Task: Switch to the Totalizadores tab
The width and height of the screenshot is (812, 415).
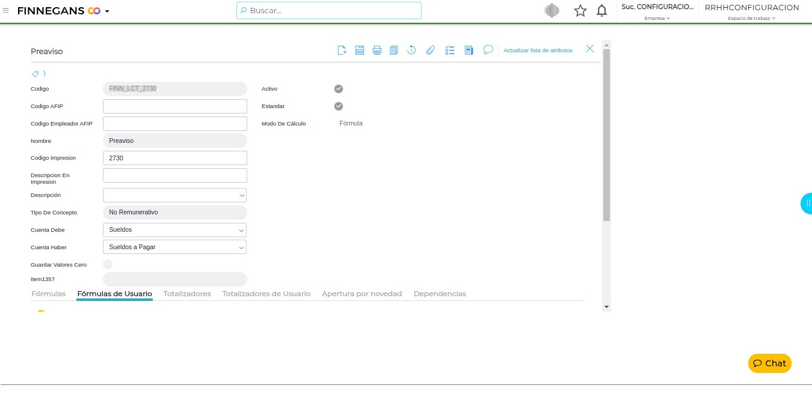Action: (x=187, y=294)
